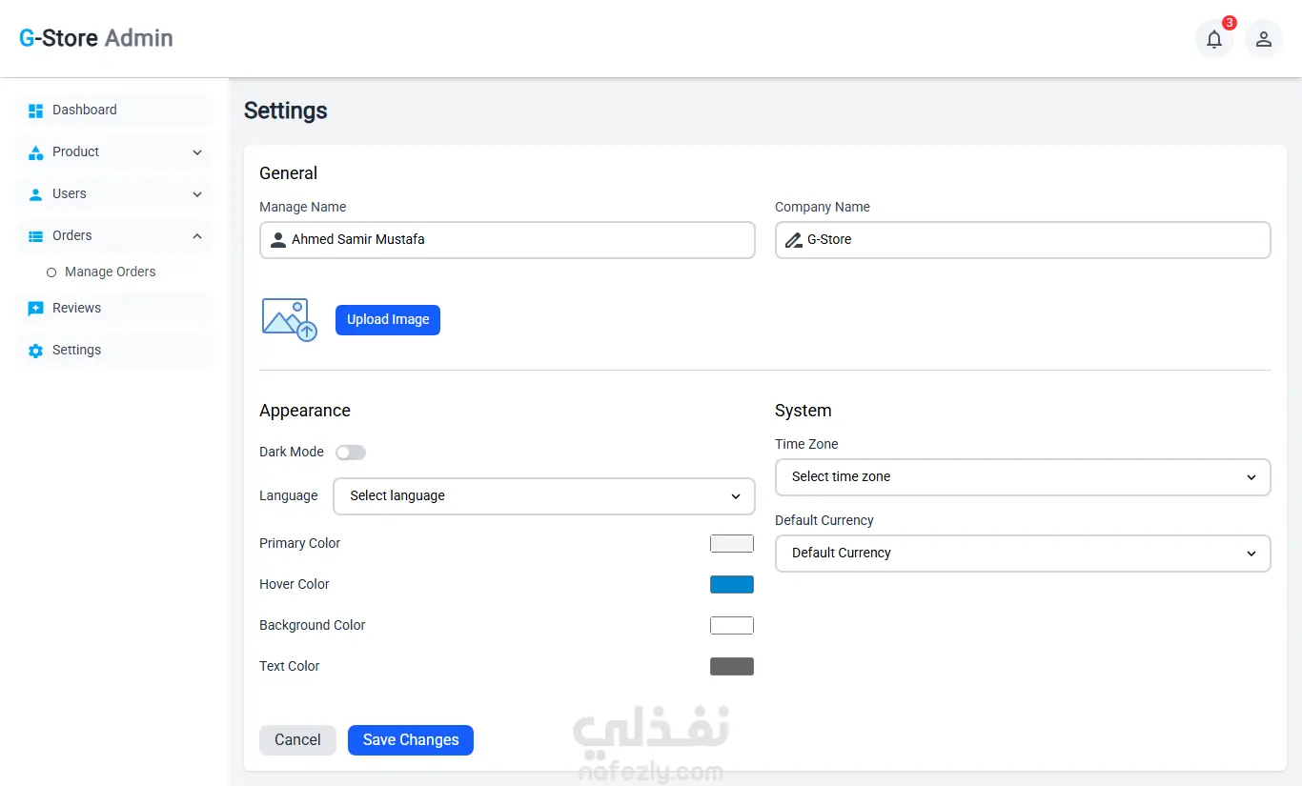Open the user profile icon
The image size is (1302, 786).
pos(1263,39)
